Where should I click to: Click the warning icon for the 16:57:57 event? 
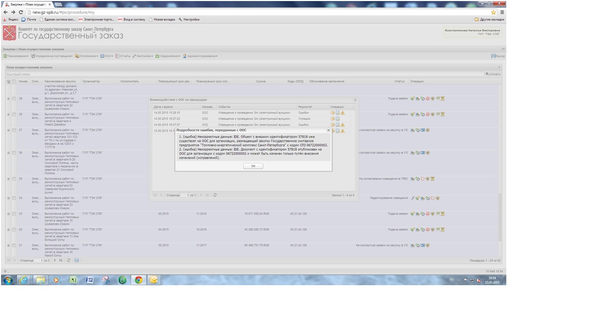[x=343, y=125]
